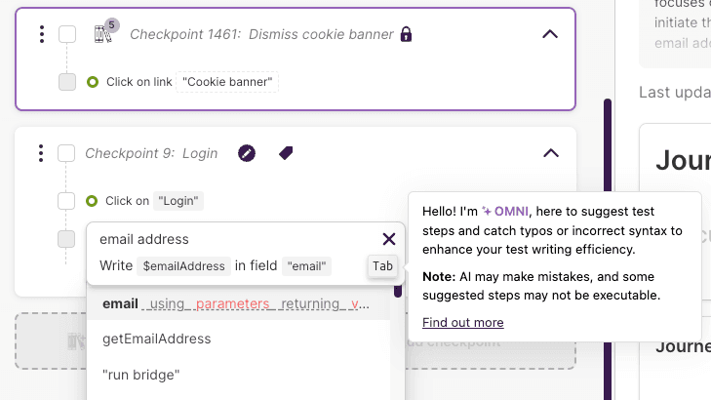Screen dimensions: 711x400
Task: Click the pencil edit icon for Checkpoint 9
Action: pyautogui.click(x=248, y=153)
